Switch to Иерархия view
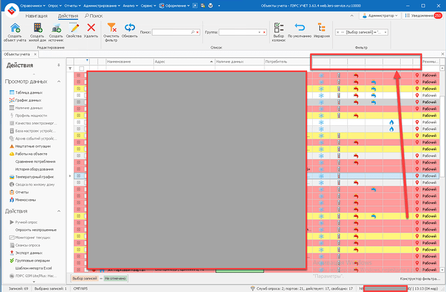The image size is (446, 292). (321, 27)
